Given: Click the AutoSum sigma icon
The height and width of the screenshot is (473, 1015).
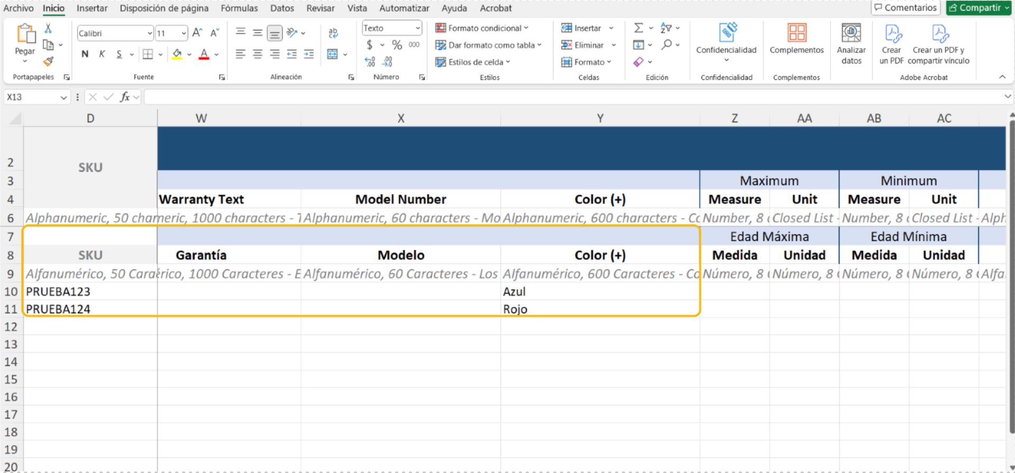Looking at the screenshot, I should pyautogui.click(x=639, y=28).
